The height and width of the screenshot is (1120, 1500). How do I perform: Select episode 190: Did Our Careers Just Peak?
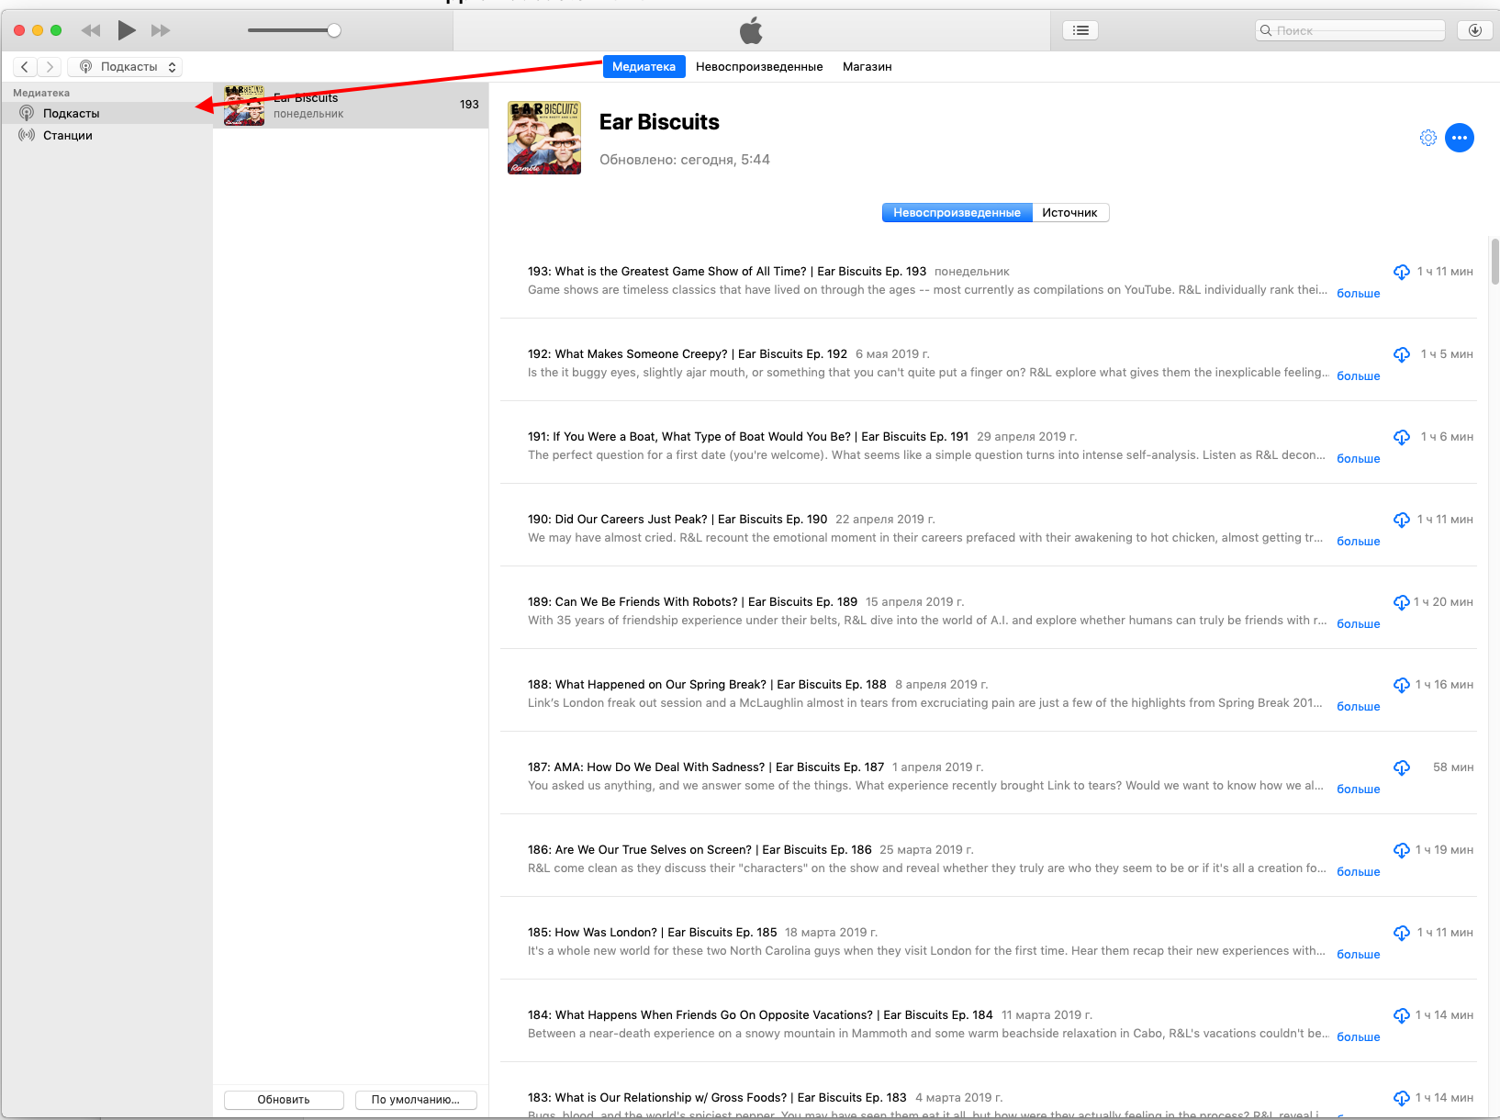coord(677,520)
